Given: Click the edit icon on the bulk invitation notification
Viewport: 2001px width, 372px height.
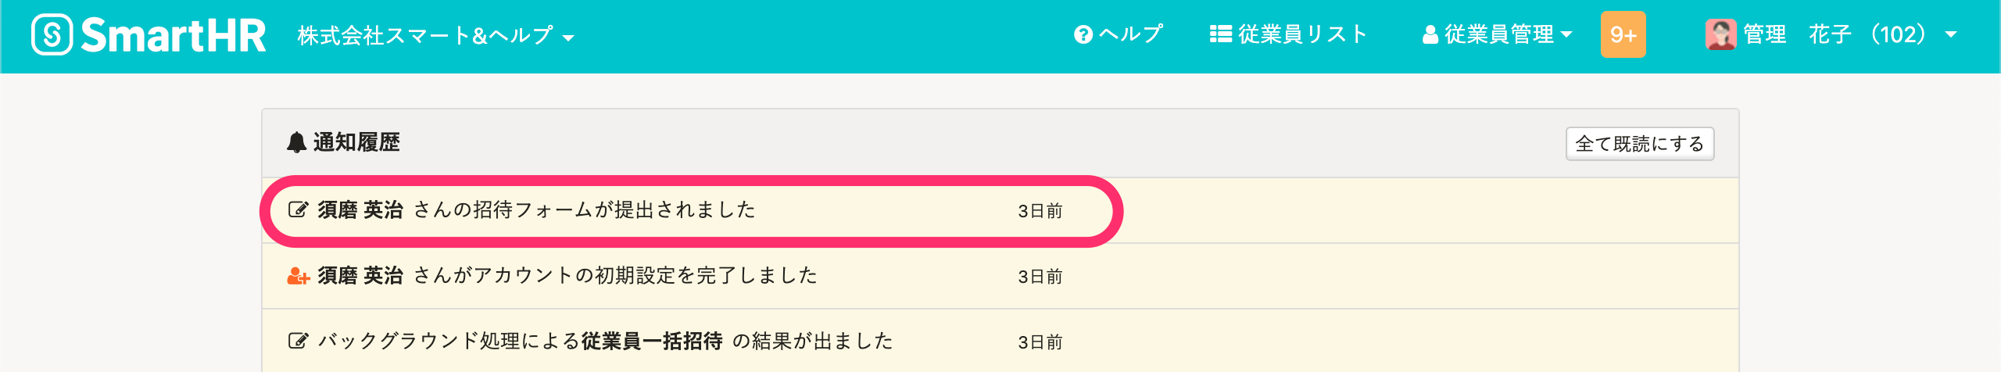Looking at the screenshot, I should 298,341.
